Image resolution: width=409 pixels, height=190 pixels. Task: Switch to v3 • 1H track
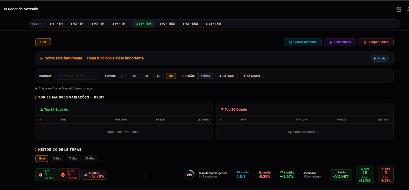98,24
